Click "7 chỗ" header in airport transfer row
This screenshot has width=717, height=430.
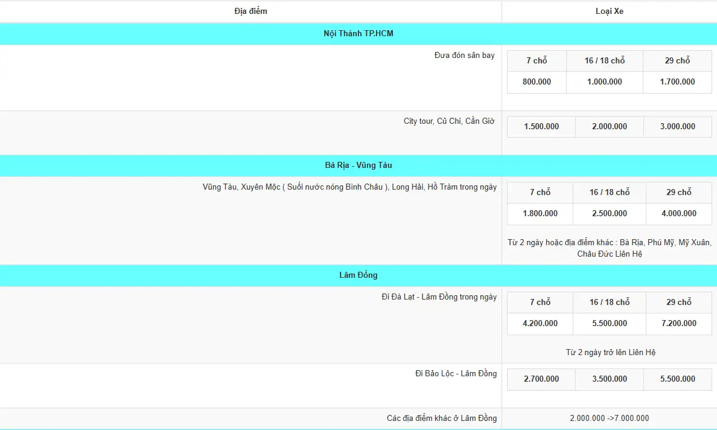pos(537,61)
